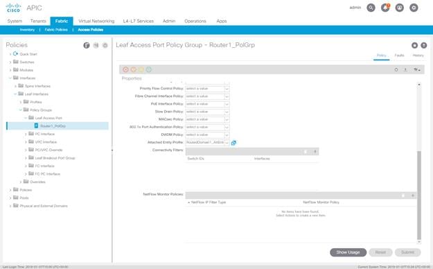Click the help icon in title bar
The image size is (433, 269).
(423, 45)
